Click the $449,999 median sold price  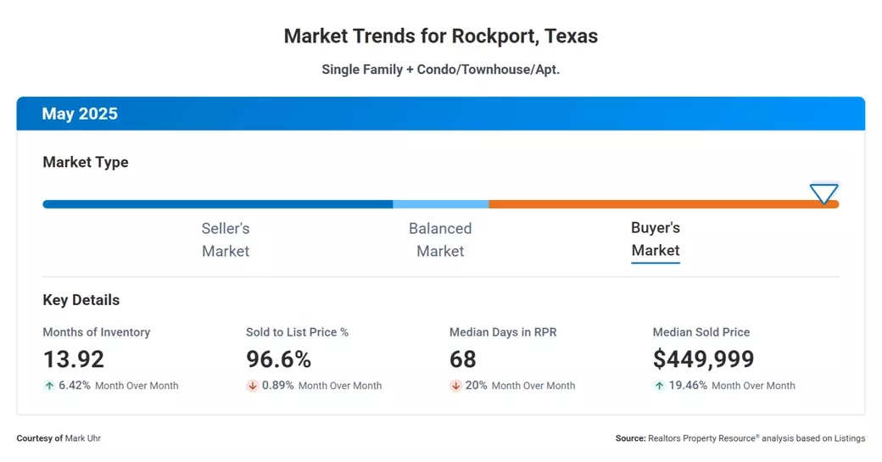[x=703, y=359]
